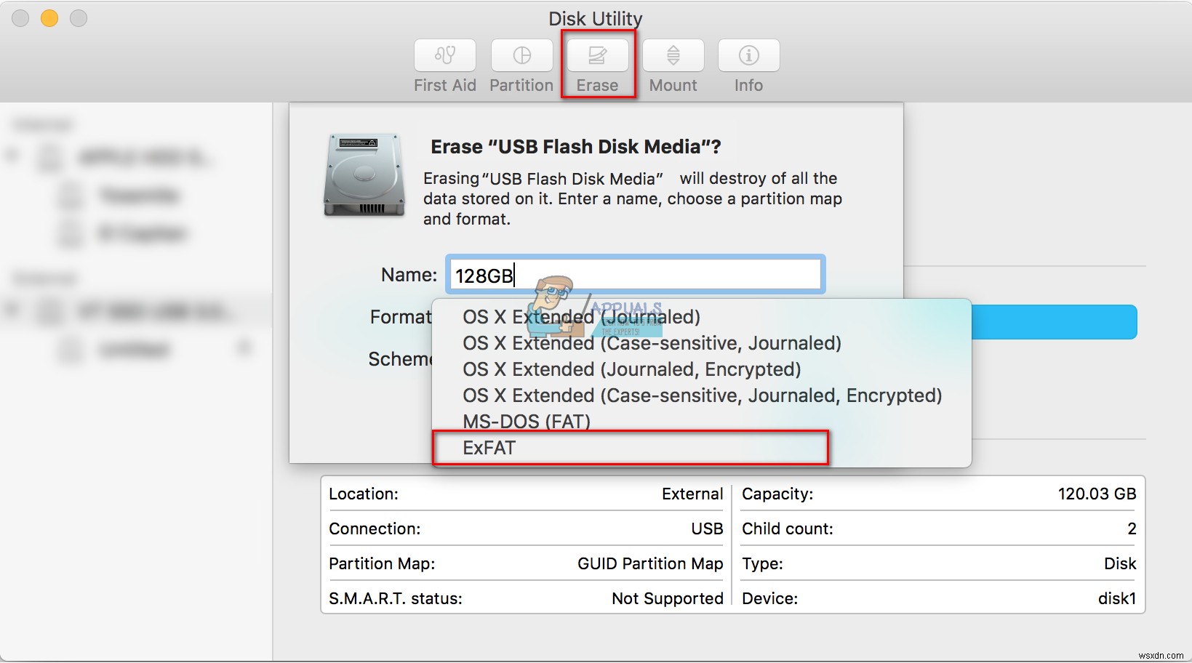
Task: Open the Format dropdown
Action: [x=633, y=317]
